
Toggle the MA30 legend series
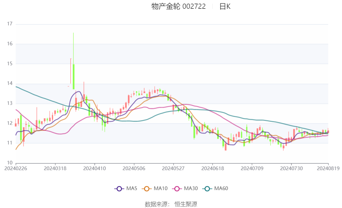[185, 189]
